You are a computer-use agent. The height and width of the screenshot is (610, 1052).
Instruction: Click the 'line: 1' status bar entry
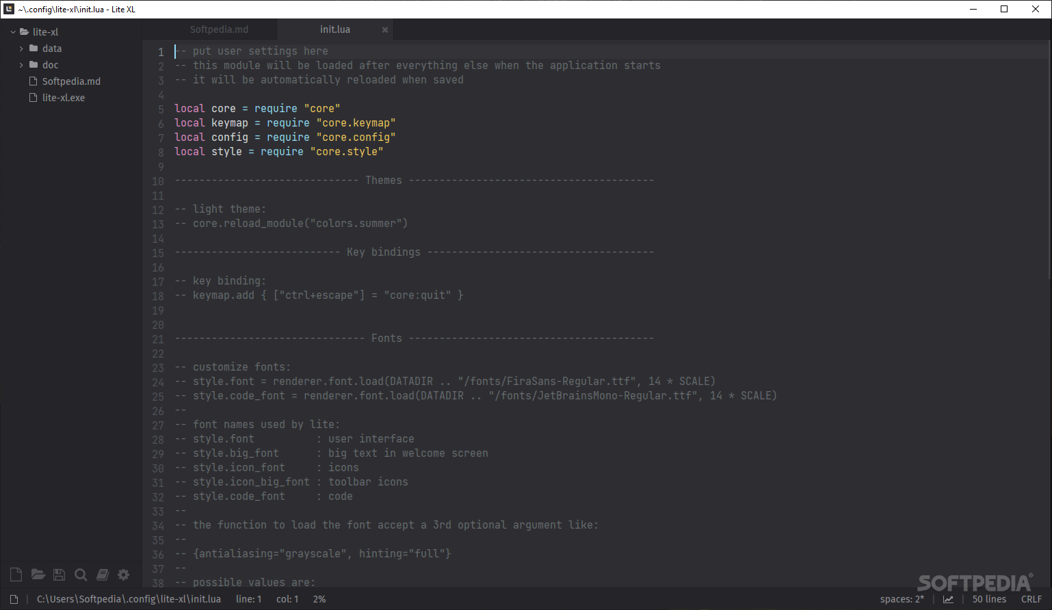pos(249,599)
